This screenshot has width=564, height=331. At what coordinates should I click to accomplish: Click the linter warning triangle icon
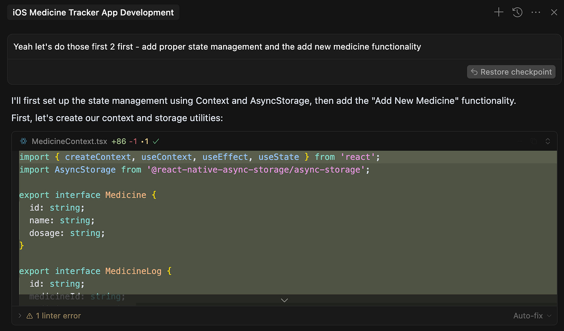point(29,316)
